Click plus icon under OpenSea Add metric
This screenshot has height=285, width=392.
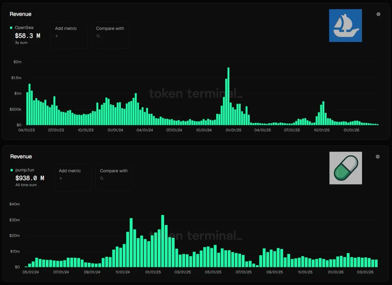point(57,36)
